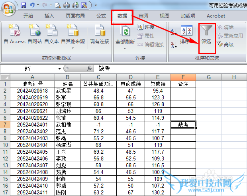Viewport: 247px width, 196px height.
Task: Click the Print Preview magnifier icon
Action: pos(58,6)
